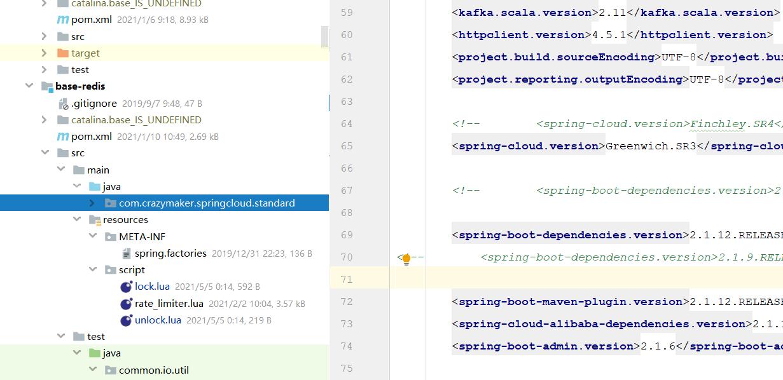Click the kafka.scala.version opening tag
Screen dimensions: 783x380
coord(525,13)
